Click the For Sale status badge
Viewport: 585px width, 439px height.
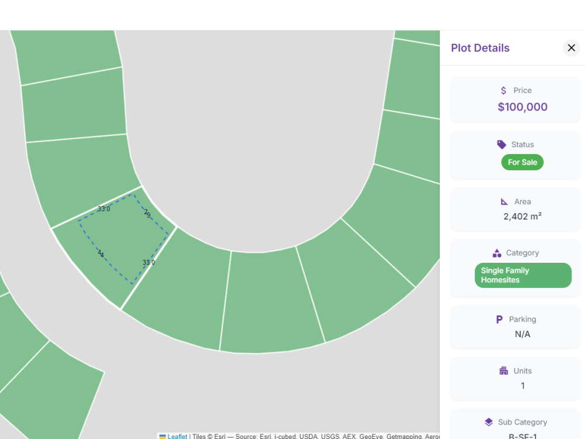click(x=522, y=162)
